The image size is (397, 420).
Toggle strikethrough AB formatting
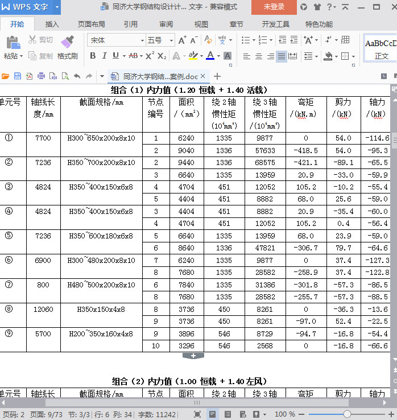click(x=133, y=56)
